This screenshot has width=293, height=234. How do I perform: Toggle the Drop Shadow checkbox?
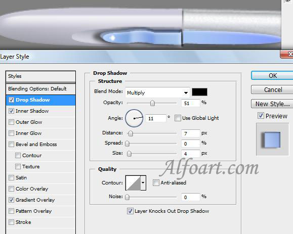tap(11, 100)
